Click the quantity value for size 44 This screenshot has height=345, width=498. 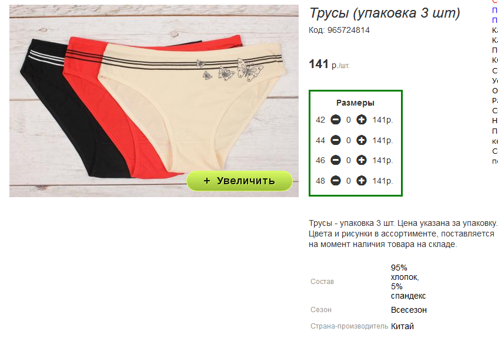coord(349,140)
